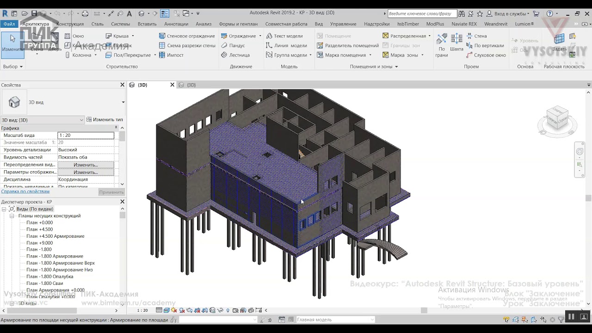
Task: Click the Set work plane (Задать) tool
Action: click(x=559, y=43)
